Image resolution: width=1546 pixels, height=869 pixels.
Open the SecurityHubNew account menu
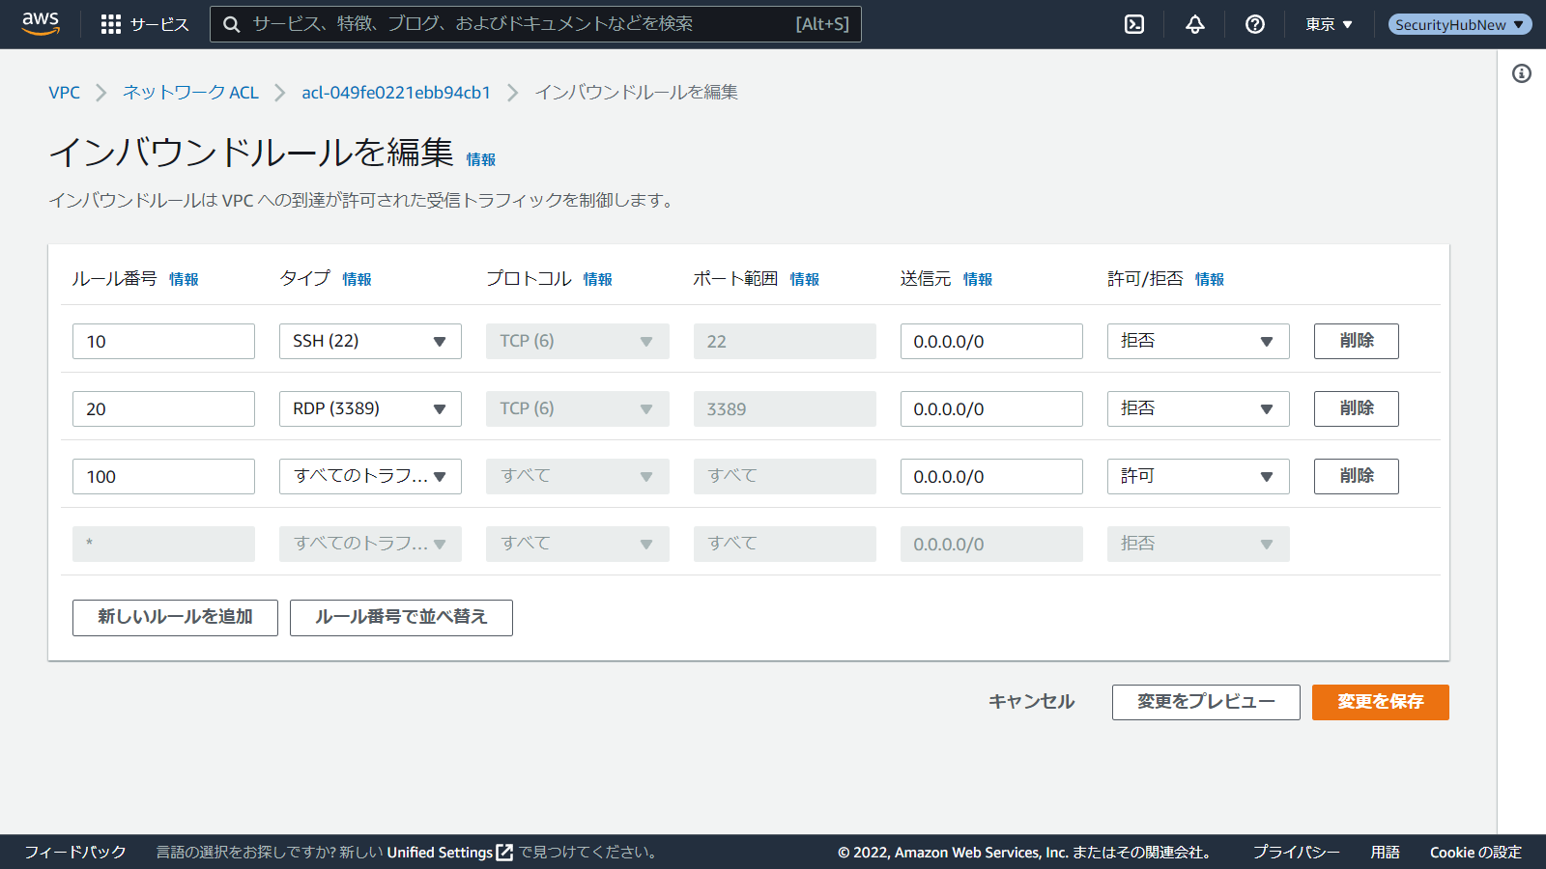pos(1459,24)
